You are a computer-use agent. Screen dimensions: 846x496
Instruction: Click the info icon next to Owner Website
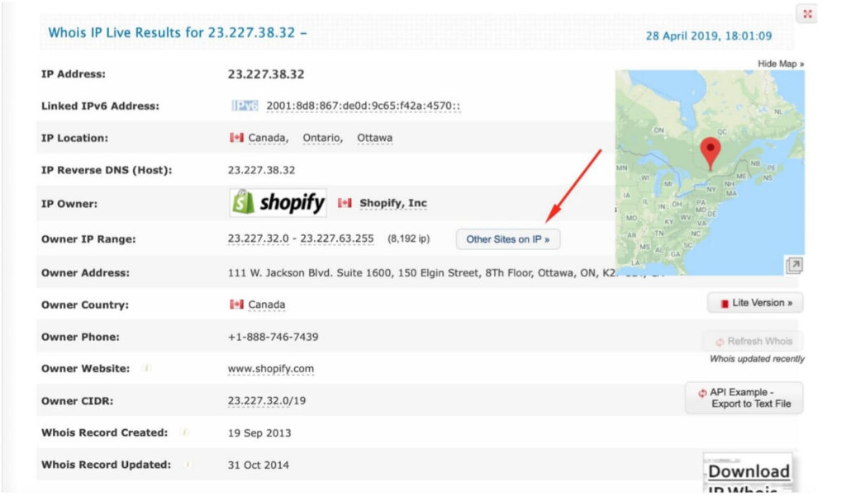click(145, 368)
